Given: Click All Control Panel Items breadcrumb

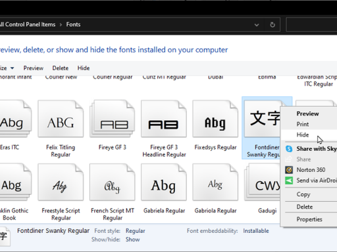Looking at the screenshot, I should point(28,24).
